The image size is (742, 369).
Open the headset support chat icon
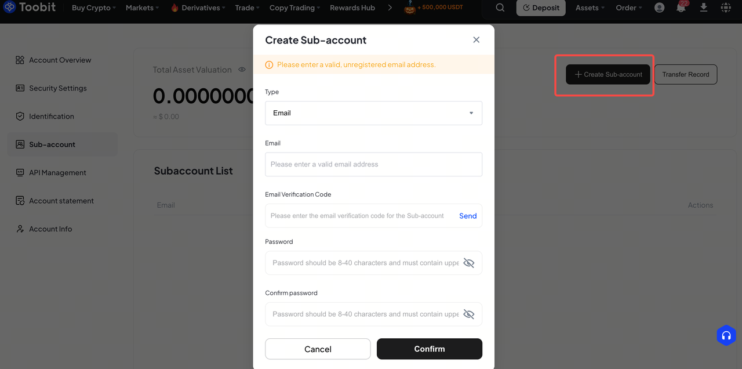[x=726, y=335]
